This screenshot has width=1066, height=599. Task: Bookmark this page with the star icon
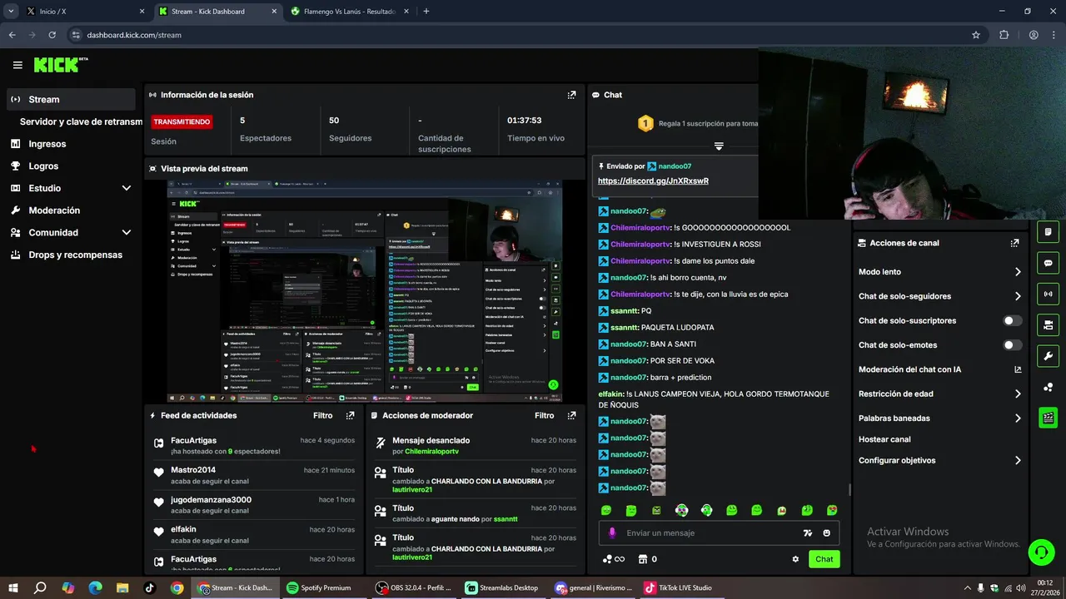pos(976,35)
